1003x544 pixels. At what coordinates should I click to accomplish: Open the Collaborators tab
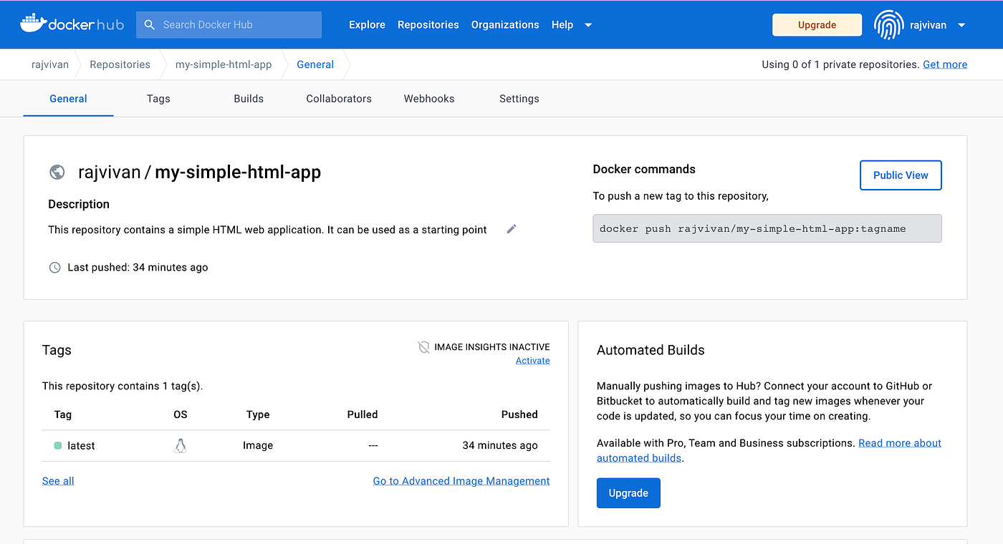click(x=339, y=99)
